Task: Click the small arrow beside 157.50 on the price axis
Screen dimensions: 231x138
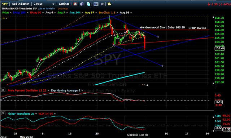Action: pos(213,83)
